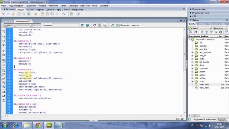Insert a Named Anchor icon
The width and height of the screenshot is (229, 129).
tap(14, 14)
